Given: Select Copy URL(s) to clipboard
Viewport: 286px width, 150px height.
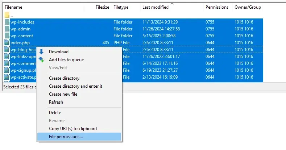Looking at the screenshot, I should (x=73, y=129).
